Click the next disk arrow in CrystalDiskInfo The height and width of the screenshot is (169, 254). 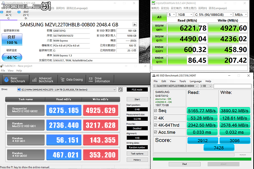point(135,24)
